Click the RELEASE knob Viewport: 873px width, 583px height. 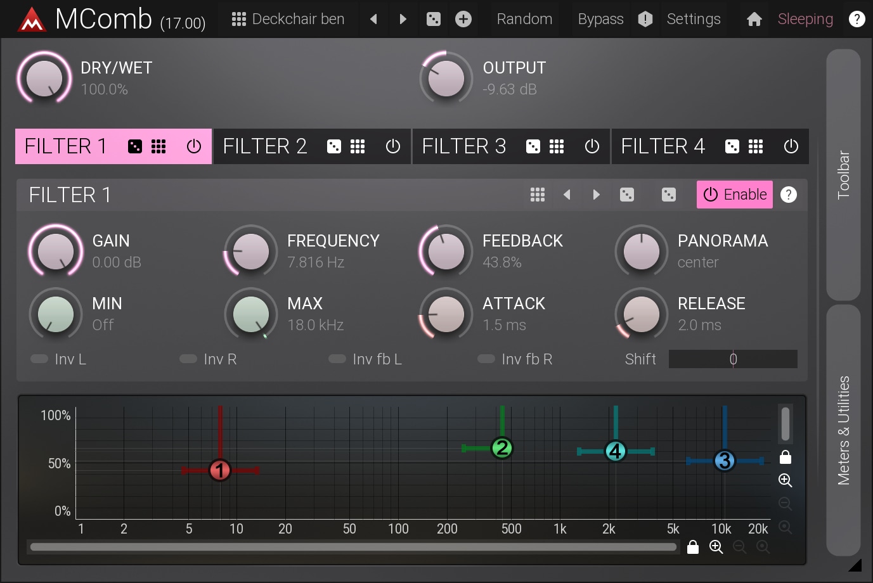click(x=642, y=314)
